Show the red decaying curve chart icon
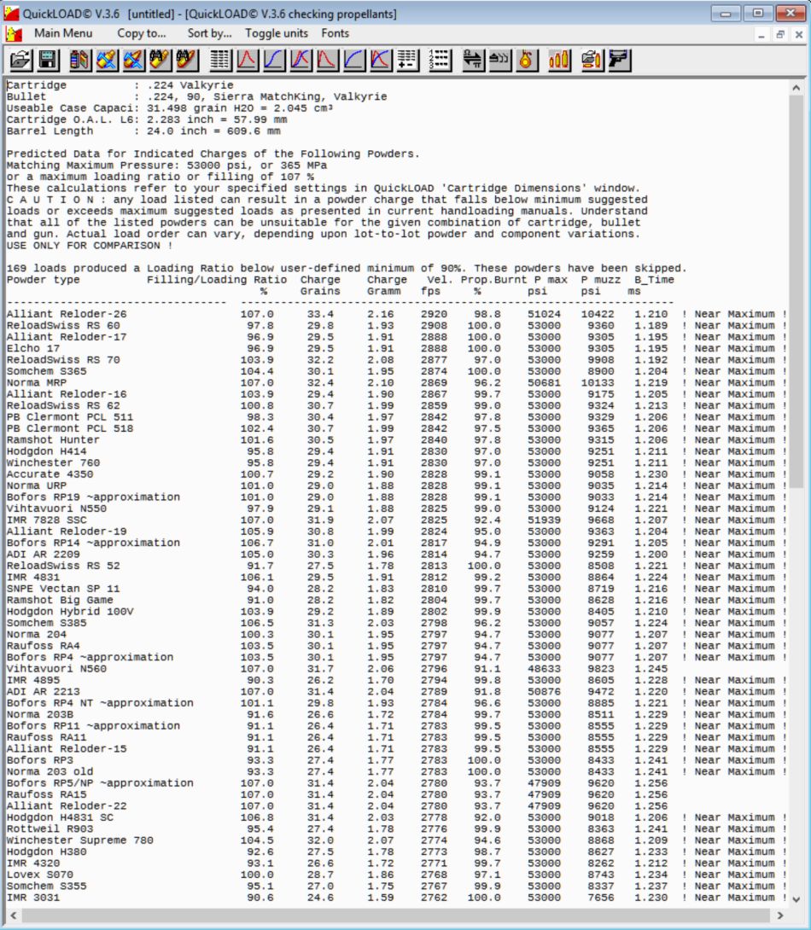The height and width of the screenshot is (930, 811). tap(327, 60)
